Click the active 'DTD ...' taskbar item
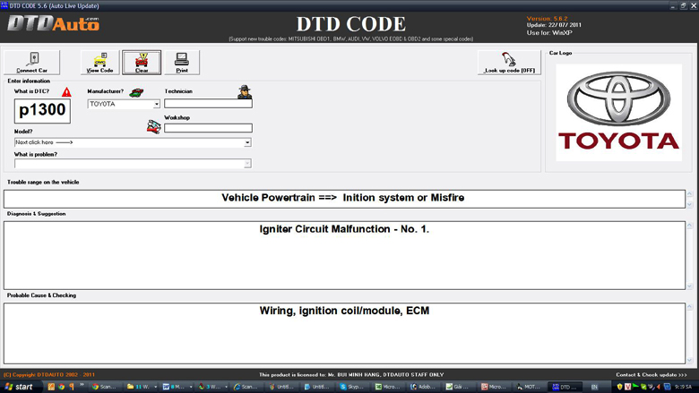Screen dimensions: 699x393 pyautogui.click(x=565, y=387)
